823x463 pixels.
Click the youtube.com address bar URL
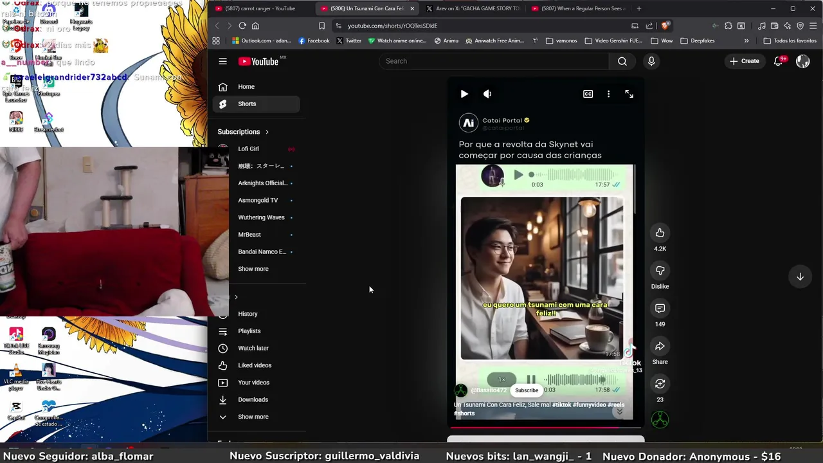point(392,26)
